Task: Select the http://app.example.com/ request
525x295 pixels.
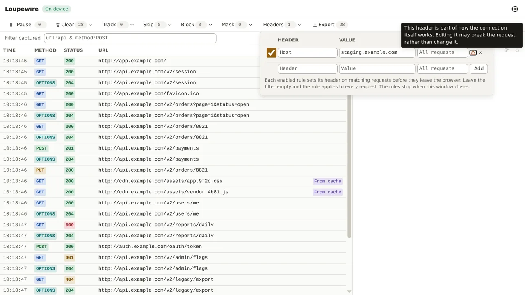Action: [173, 61]
